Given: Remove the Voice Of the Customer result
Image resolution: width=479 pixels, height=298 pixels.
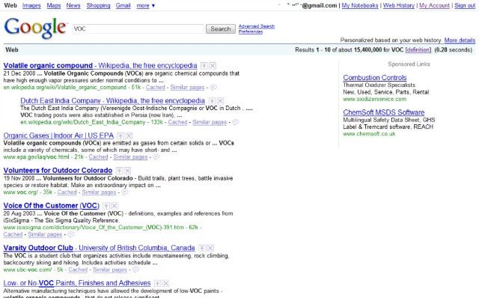Looking at the screenshot, I should pos(115,206).
